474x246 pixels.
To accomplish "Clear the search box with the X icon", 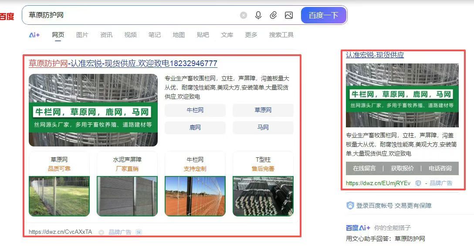I will pyautogui.click(x=244, y=15).
